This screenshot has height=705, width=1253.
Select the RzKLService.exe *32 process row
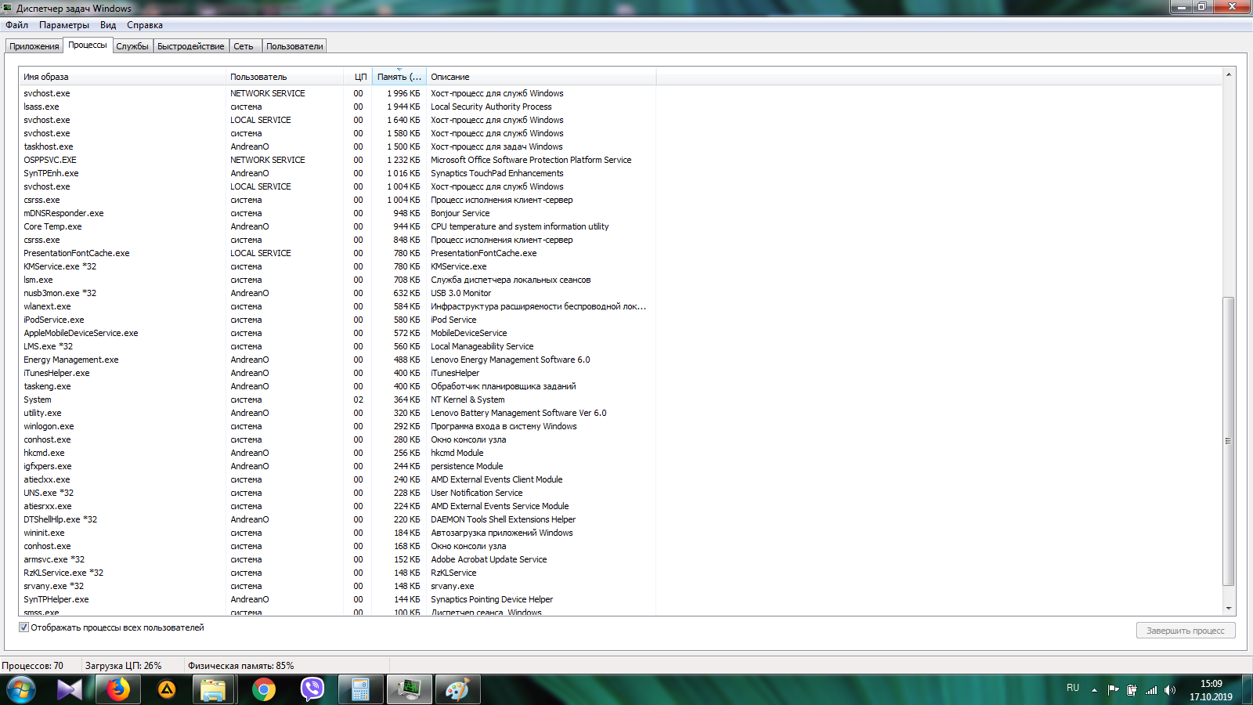pyautogui.click(x=337, y=573)
